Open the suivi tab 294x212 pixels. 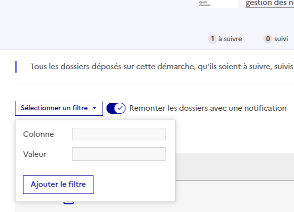point(276,39)
